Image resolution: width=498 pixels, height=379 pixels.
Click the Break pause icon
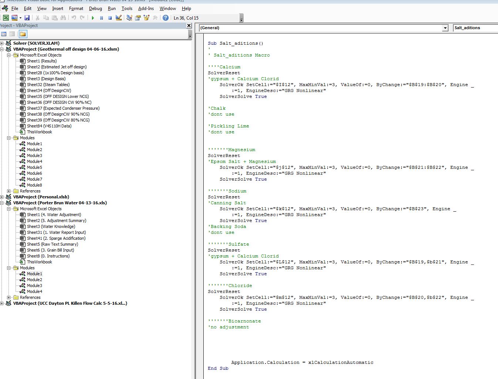coord(101,18)
